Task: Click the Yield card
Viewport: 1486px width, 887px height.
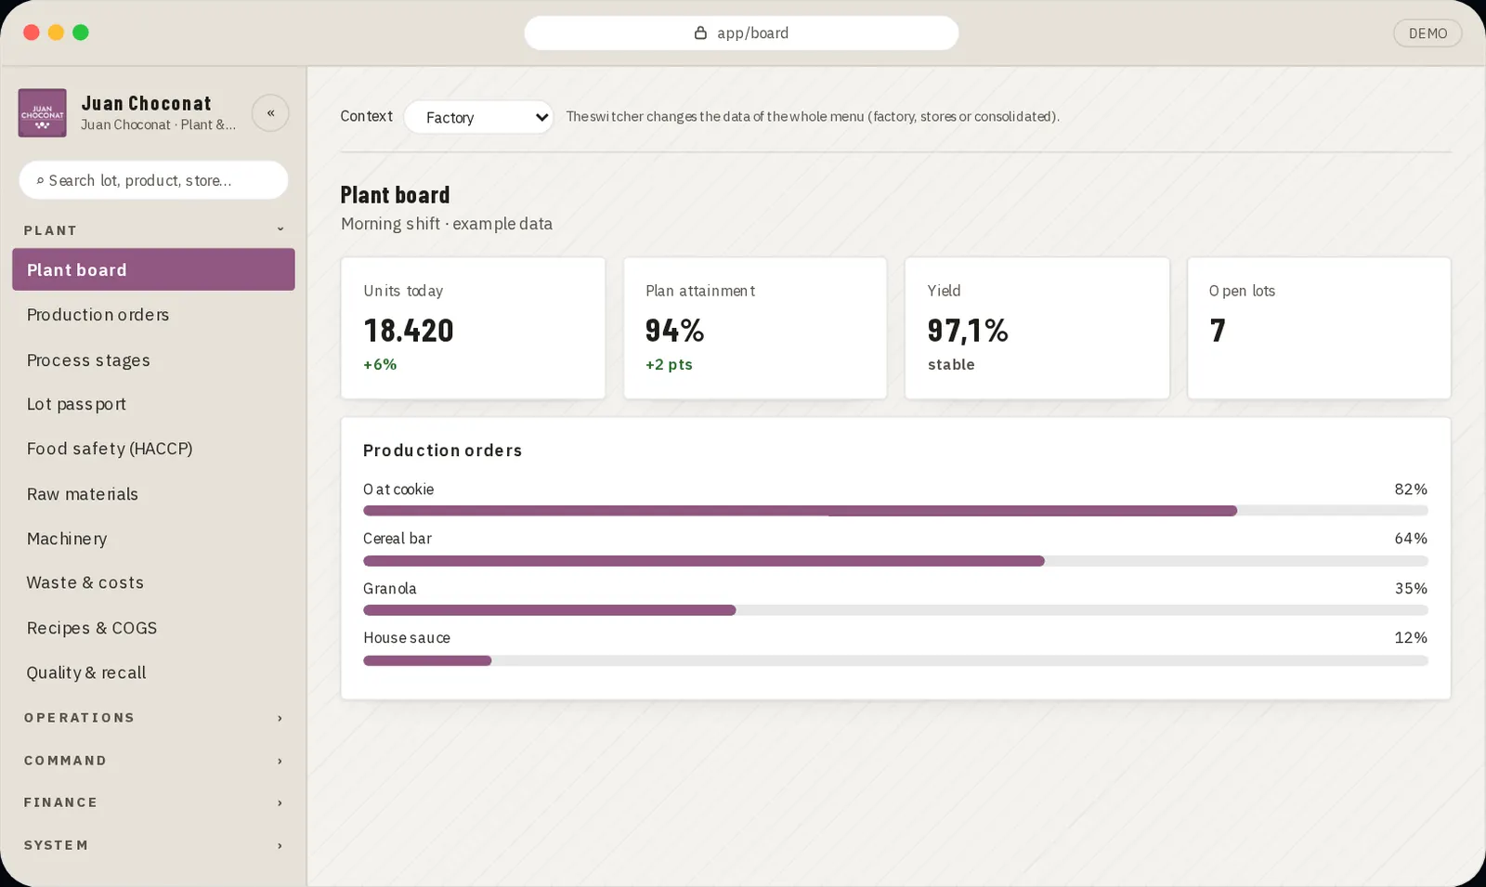Action: click(1036, 328)
